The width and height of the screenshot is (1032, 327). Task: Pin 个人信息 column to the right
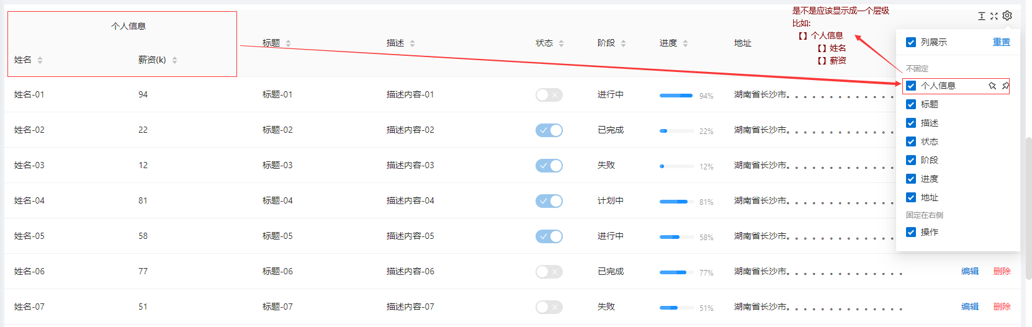(x=1005, y=86)
